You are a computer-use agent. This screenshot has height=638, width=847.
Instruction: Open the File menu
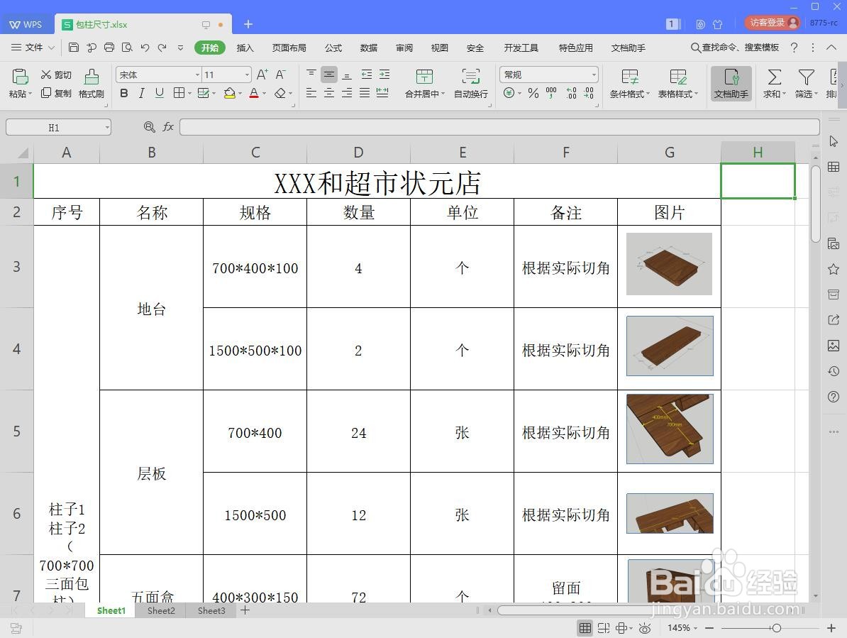tap(33, 48)
